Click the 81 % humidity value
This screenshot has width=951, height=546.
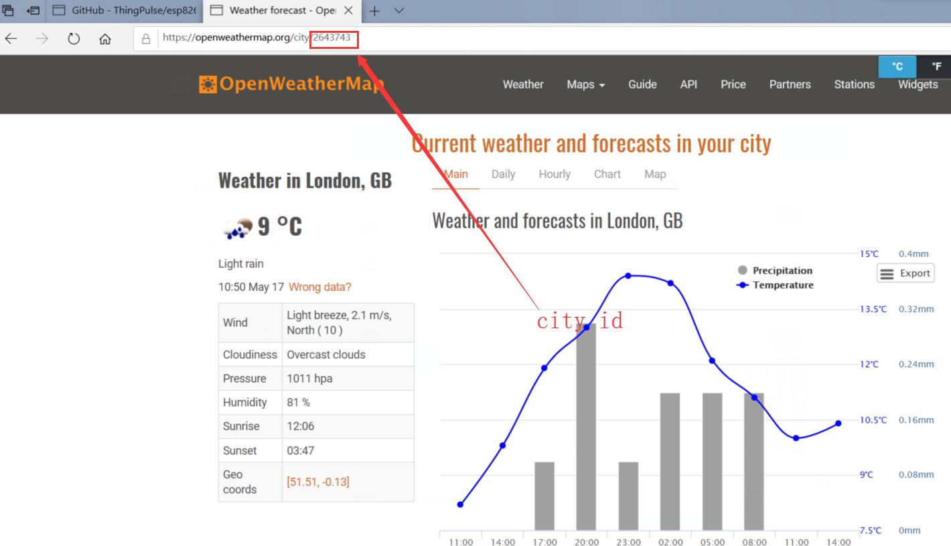click(x=299, y=403)
